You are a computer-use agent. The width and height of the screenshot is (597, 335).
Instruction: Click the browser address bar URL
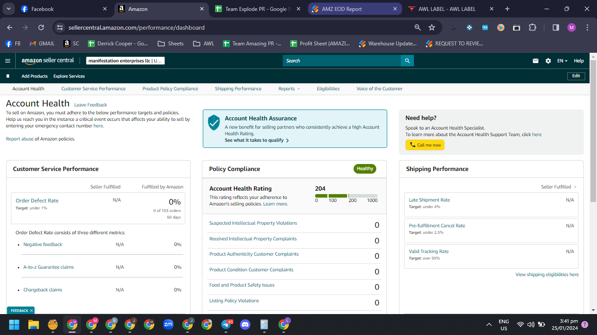pos(136,27)
